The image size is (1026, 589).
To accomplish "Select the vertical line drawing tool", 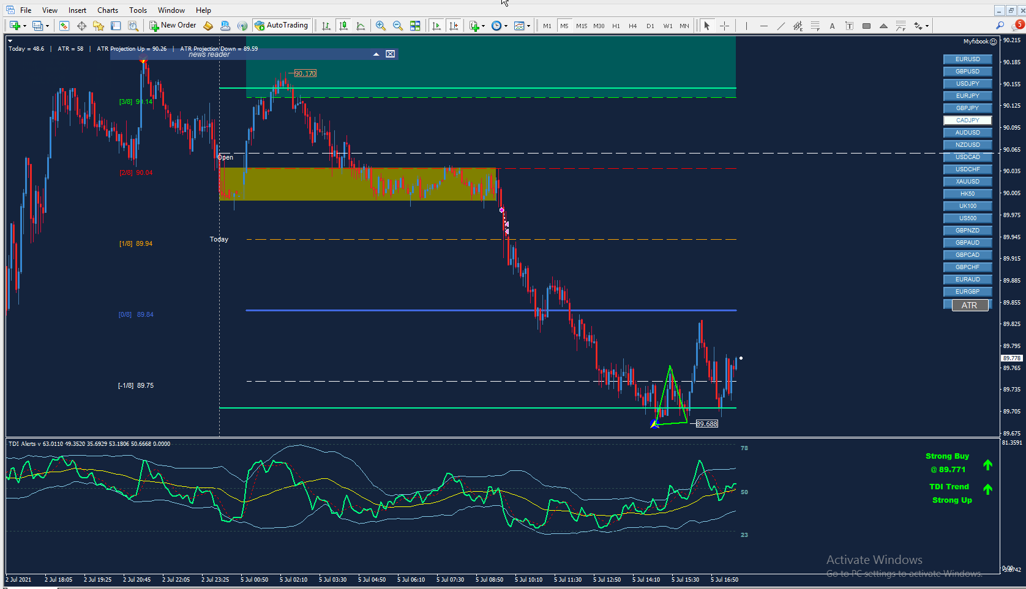I will coord(746,26).
